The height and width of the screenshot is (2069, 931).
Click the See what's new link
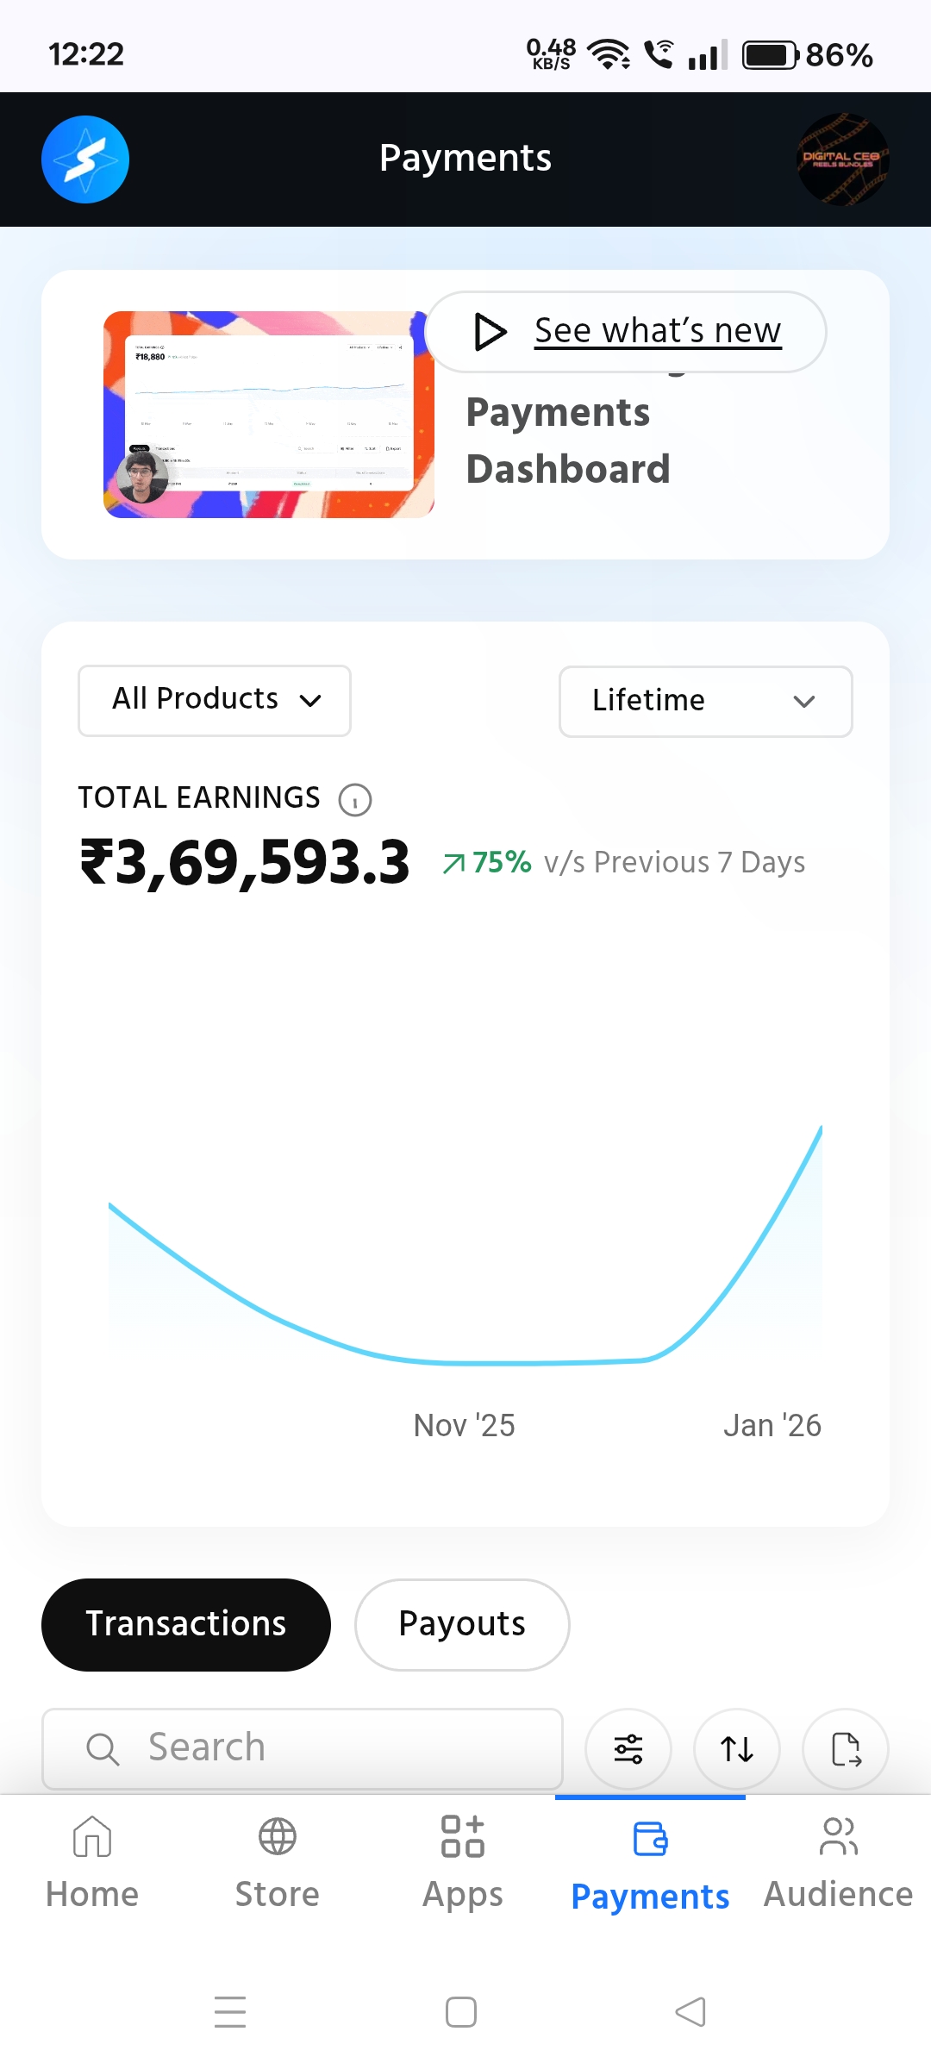(657, 331)
